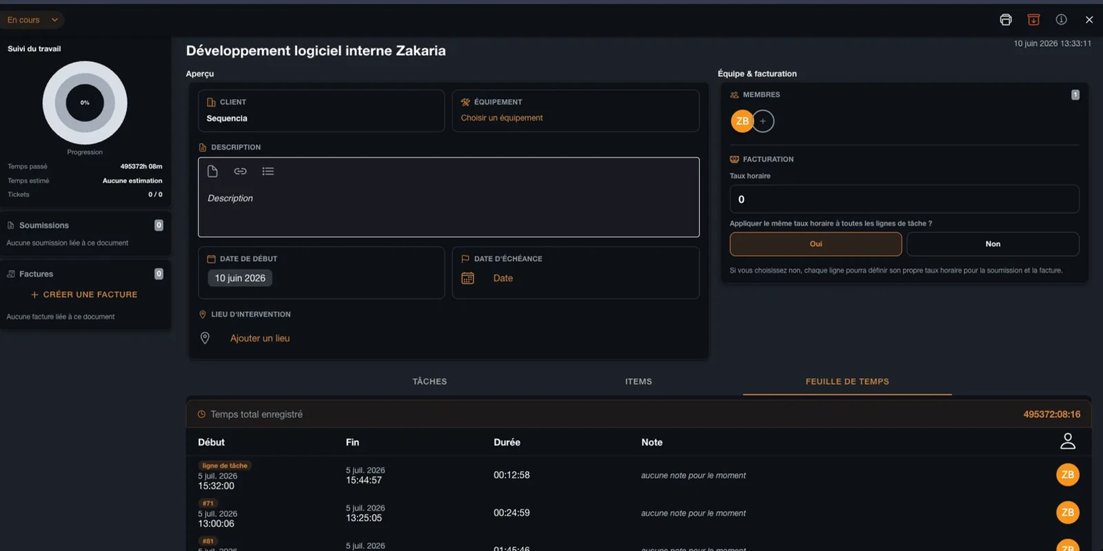
Task: Click the link icon in description toolbar
Action: point(240,171)
